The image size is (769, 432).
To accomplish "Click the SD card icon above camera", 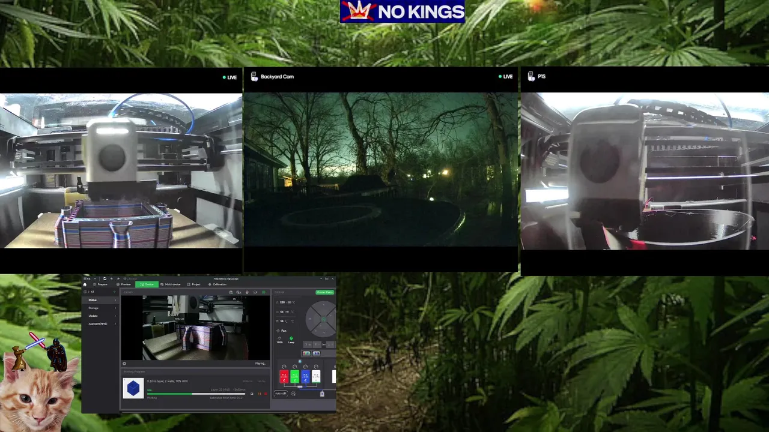I will coord(231,292).
